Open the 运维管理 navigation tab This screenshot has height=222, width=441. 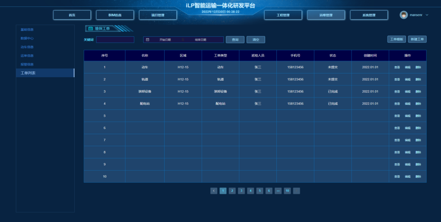[x=326, y=15]
